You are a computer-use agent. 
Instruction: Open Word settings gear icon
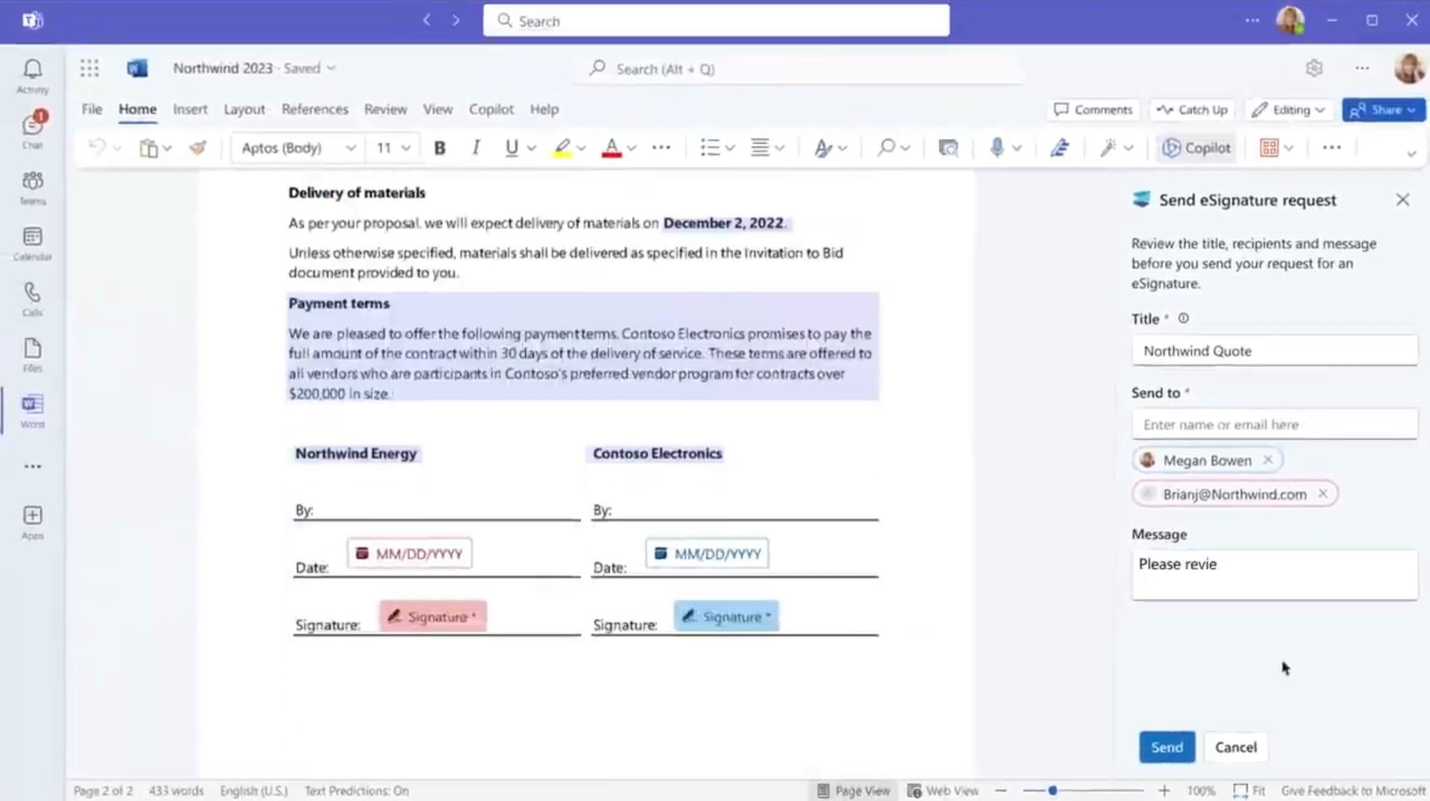tap(1314, 68)
